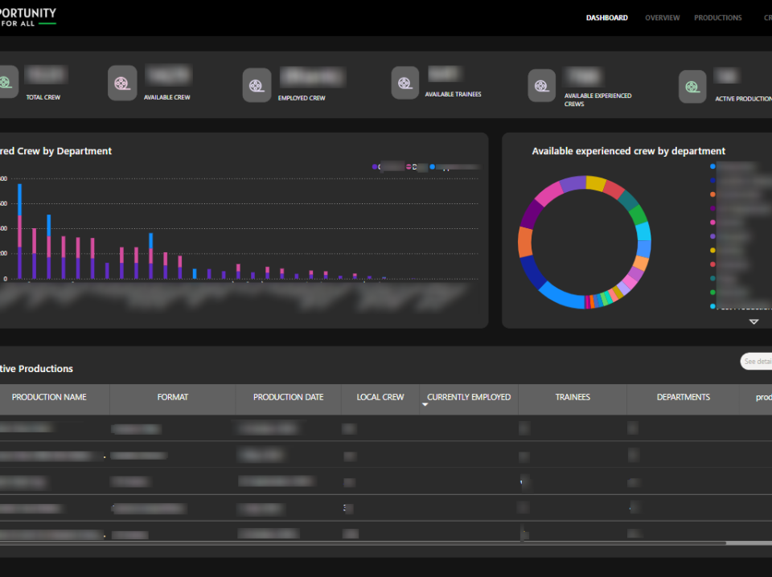Click the orange segment of the donut chart
This screenshot has width=772, height=577.
525,242
